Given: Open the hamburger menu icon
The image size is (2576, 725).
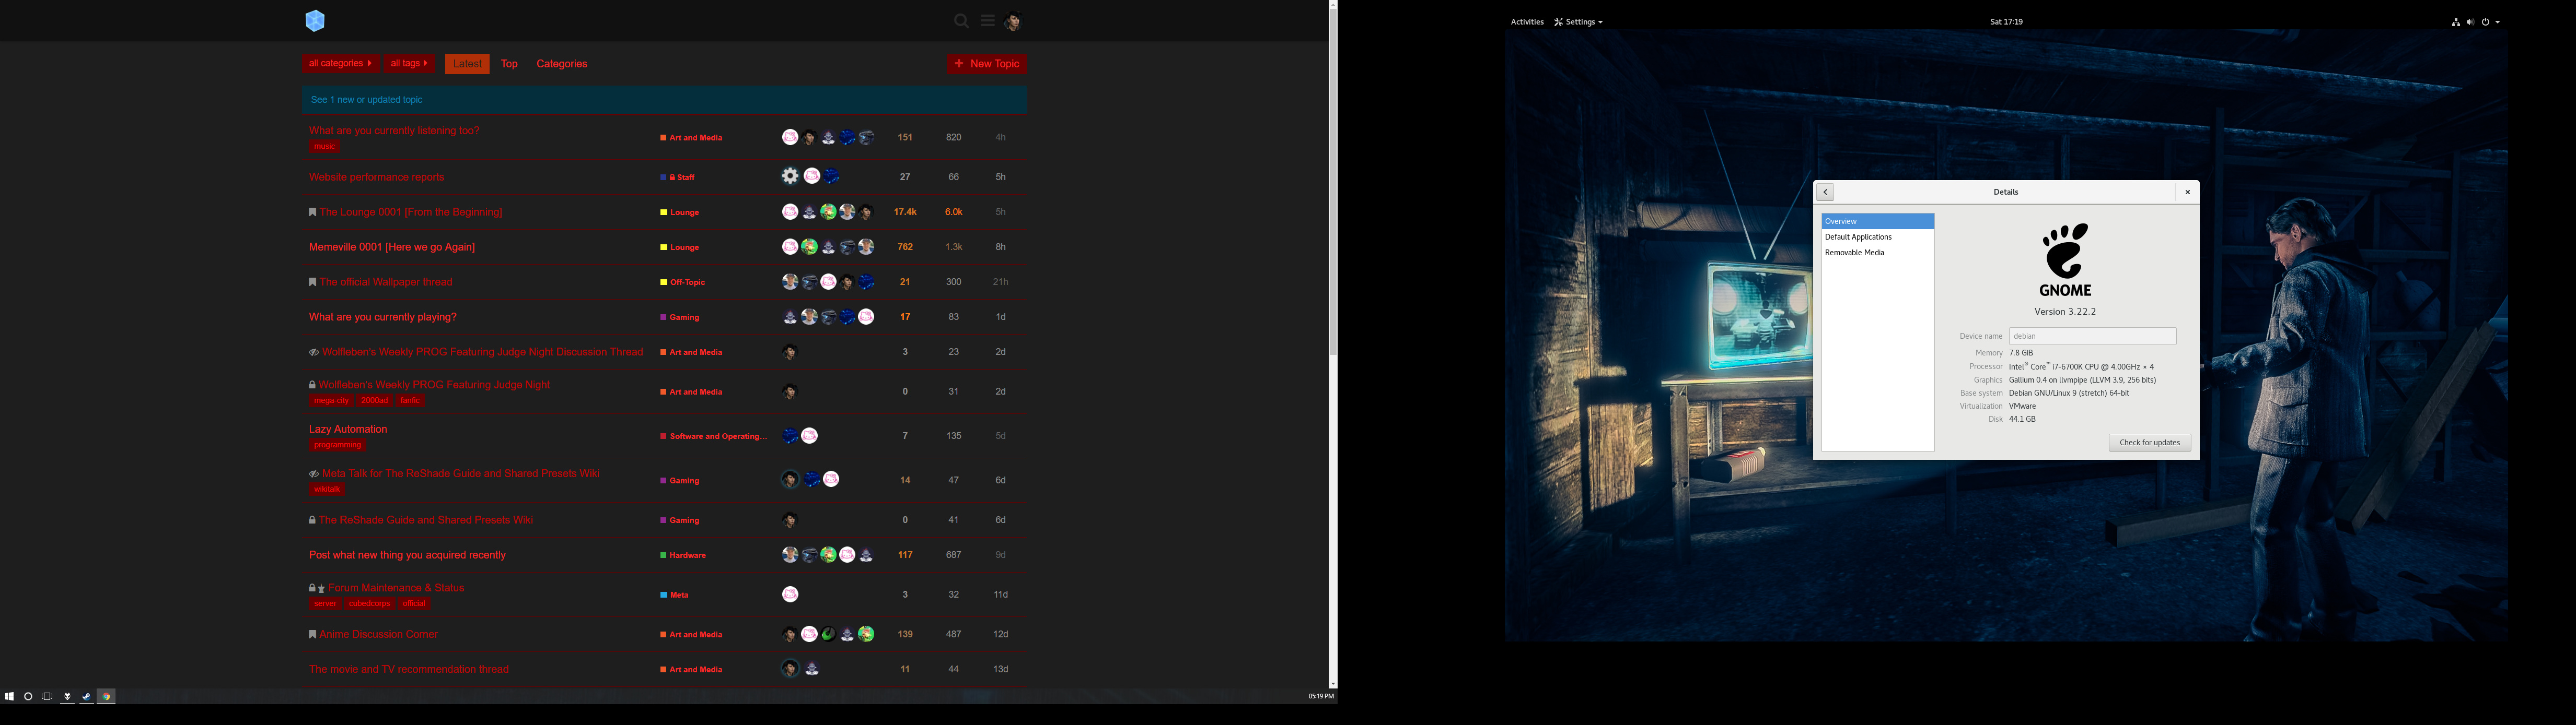Looking at the screenshot, I should pos(988,21).
